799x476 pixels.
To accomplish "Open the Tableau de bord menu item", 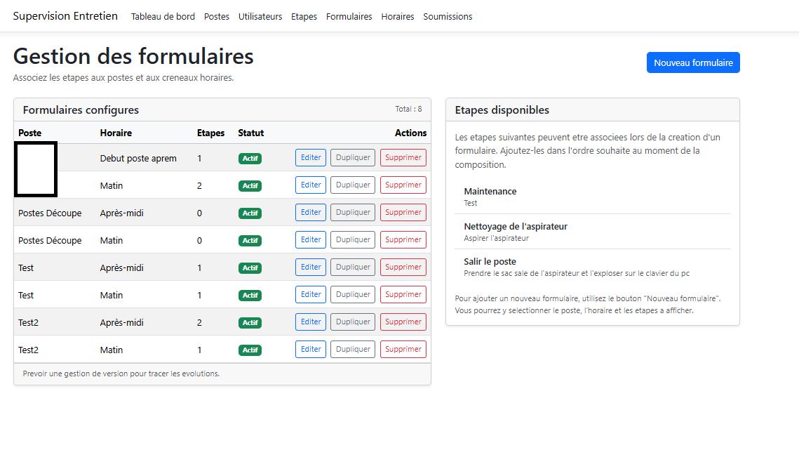I will pyautogui.click(x=163, y=16).
